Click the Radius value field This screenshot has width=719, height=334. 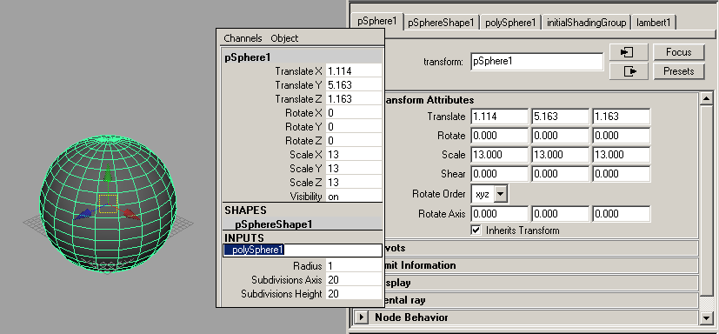point(354,266)
